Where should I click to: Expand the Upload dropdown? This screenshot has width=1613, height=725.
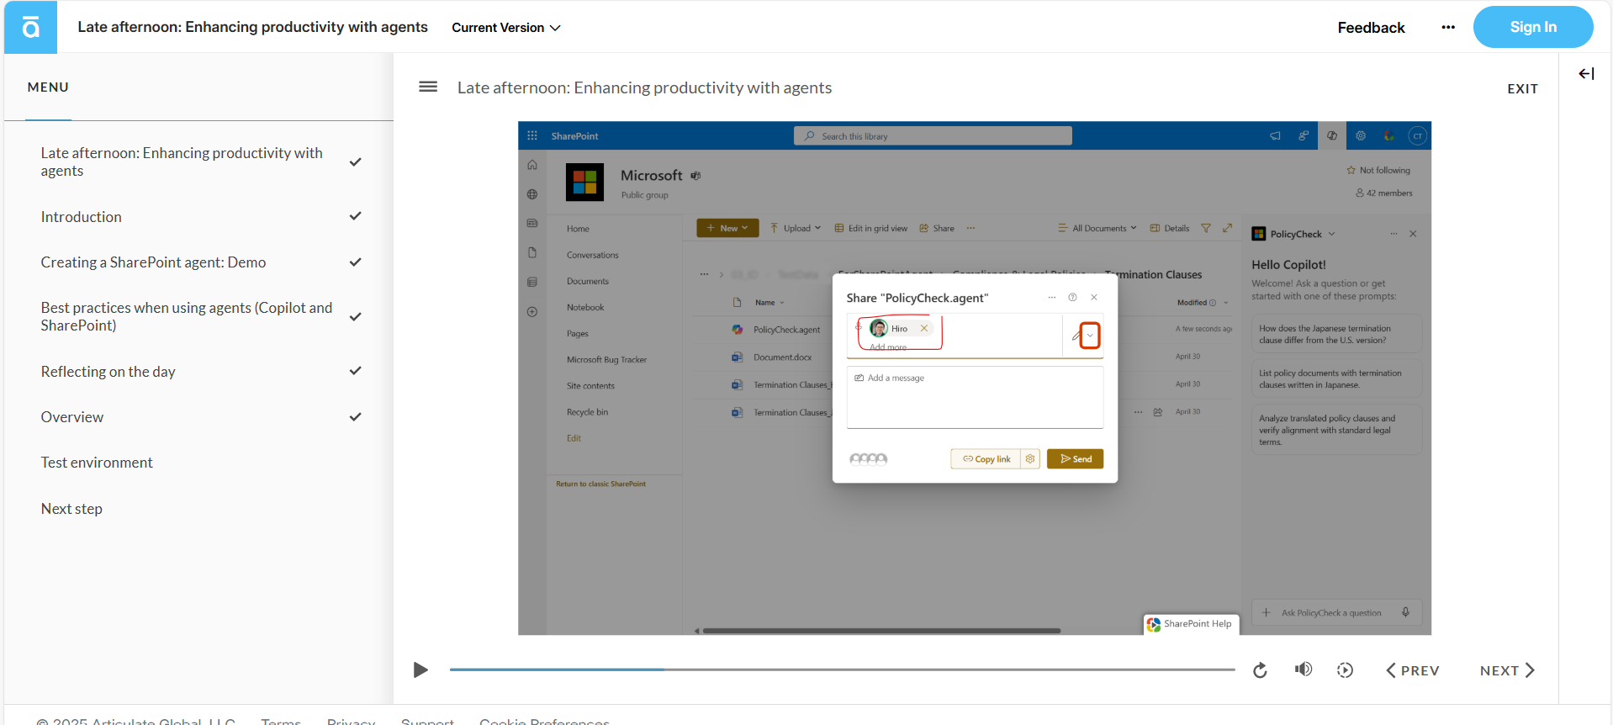coord(817,228)
